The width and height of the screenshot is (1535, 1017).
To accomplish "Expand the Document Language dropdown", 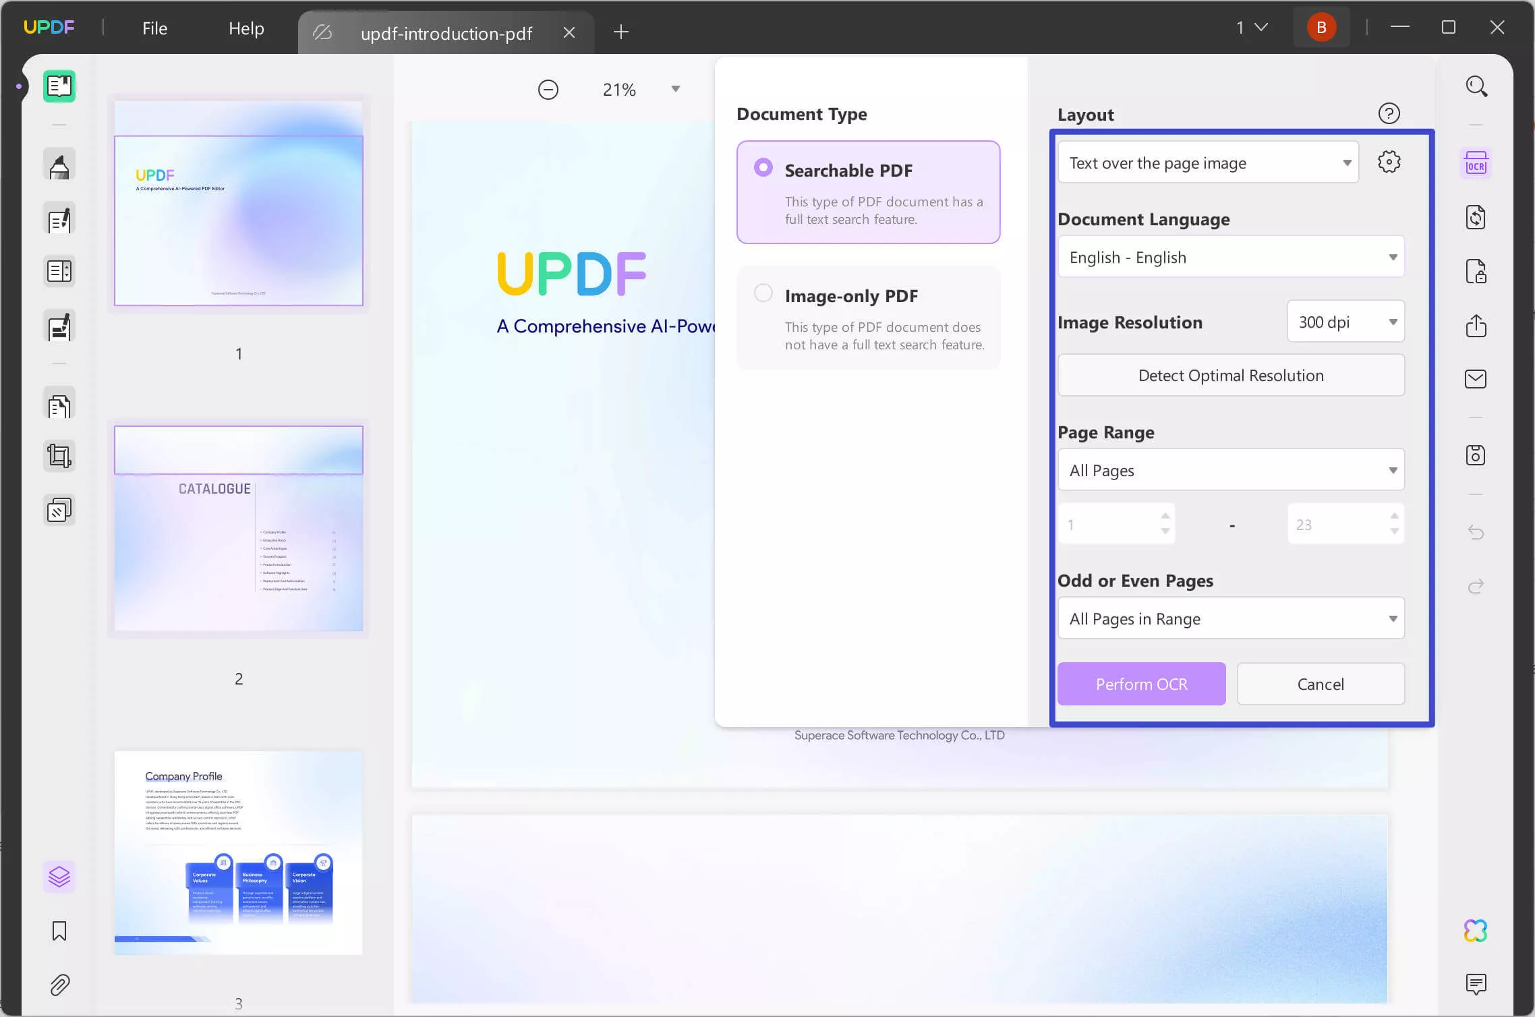I will pos(1231,256).
